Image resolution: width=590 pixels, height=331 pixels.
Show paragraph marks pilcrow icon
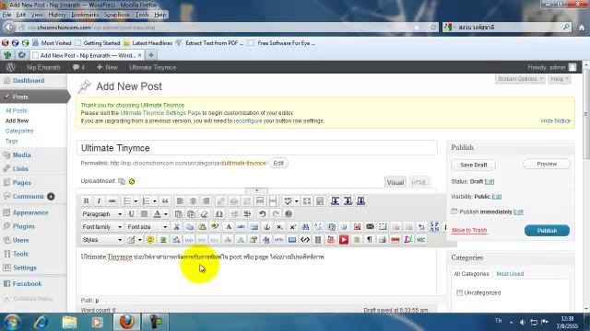coord(370,239)
